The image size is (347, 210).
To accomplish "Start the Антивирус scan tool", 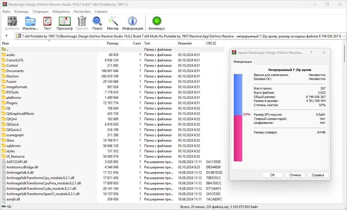I will pyautogui.click(x=157, y=23).
